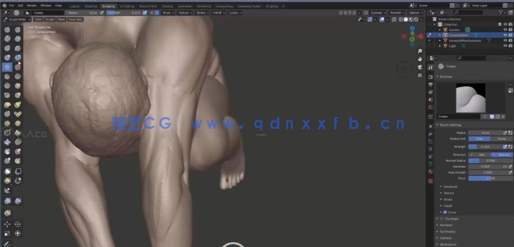Toggle Collection visibility eye icon
The width and height of the screenshot is (514, 247).
click(505, 24)
